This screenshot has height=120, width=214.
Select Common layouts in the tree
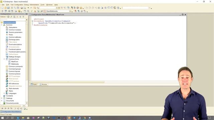(x=14, y=71)
